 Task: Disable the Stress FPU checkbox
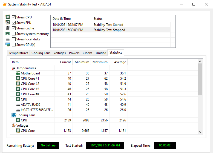click(14, 23)
